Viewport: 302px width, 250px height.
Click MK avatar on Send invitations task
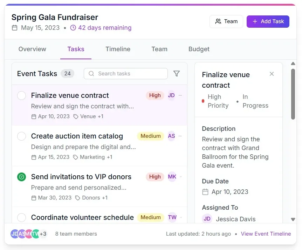pyautogui.click(x=172, y=177)
